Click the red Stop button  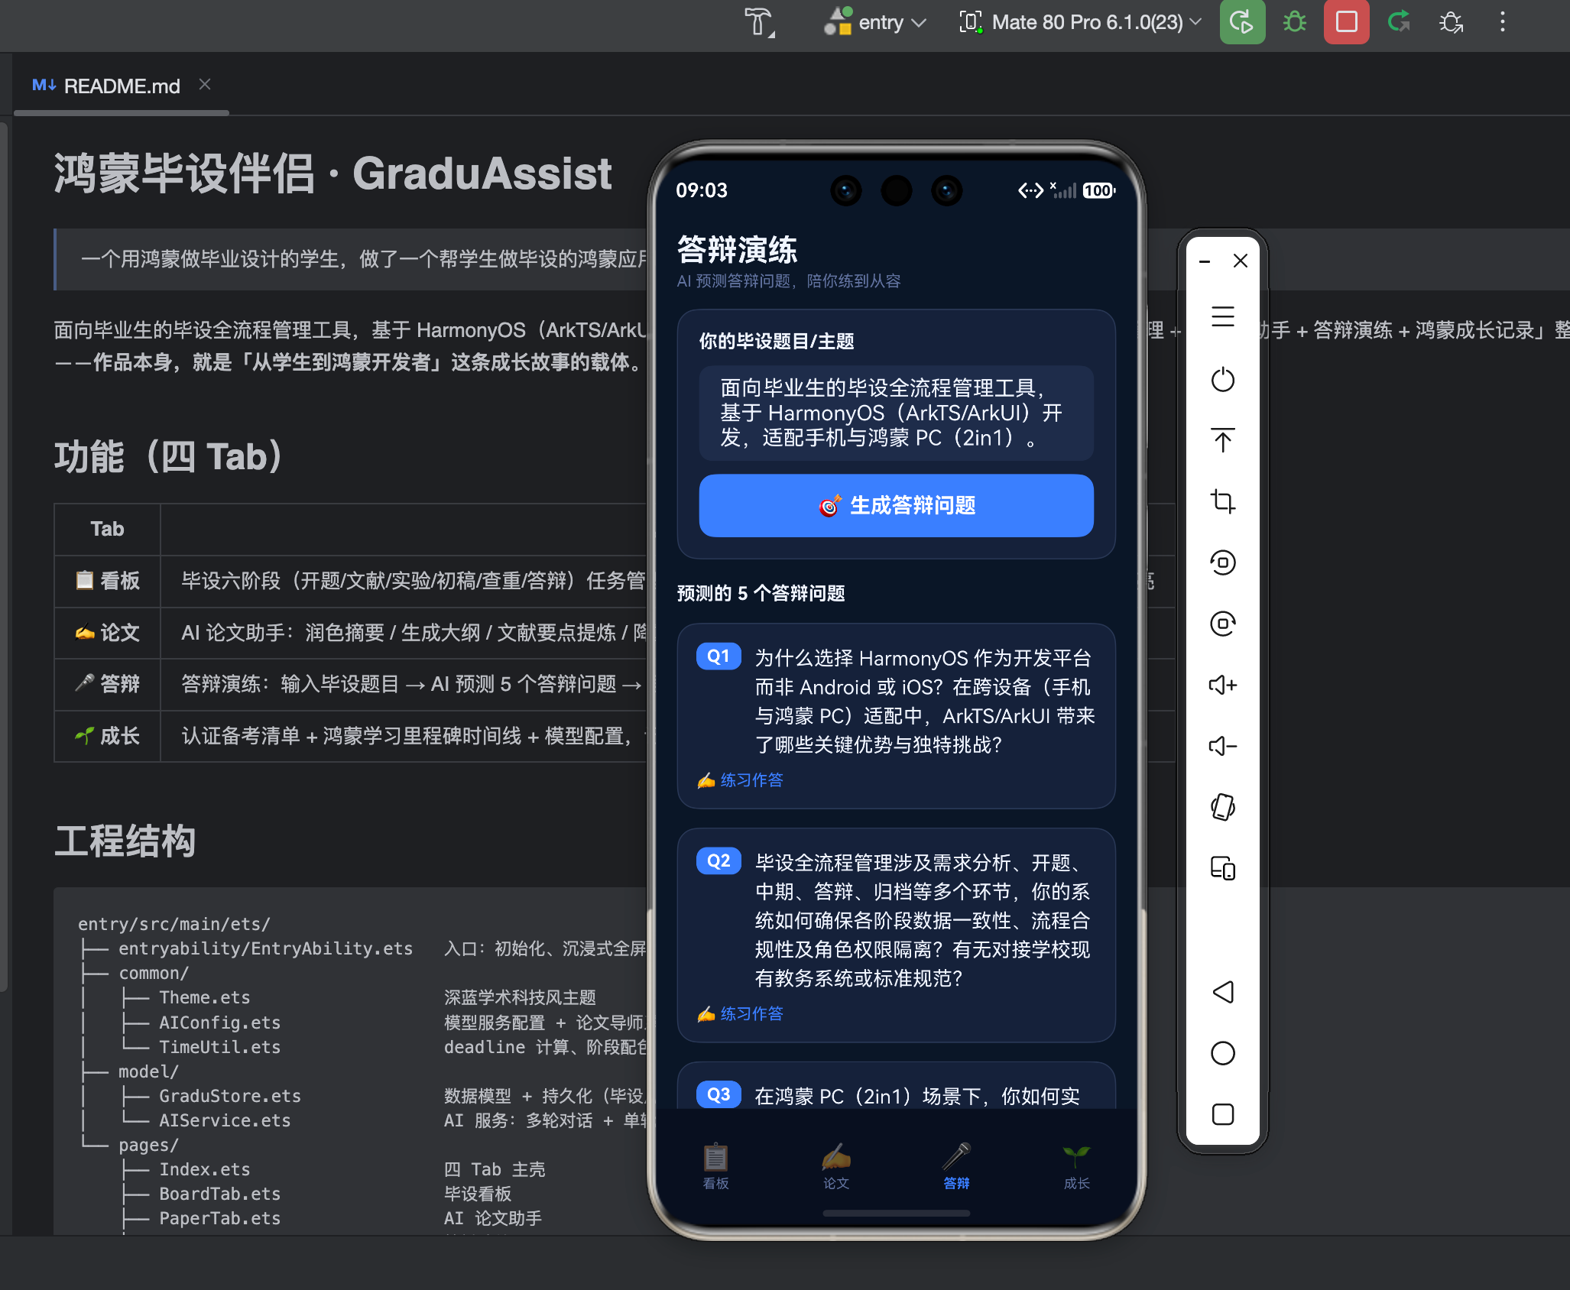point(1347,22)
